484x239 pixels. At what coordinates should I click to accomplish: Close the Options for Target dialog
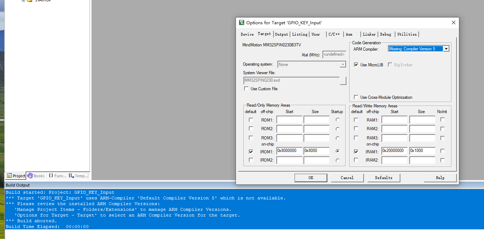454,22
